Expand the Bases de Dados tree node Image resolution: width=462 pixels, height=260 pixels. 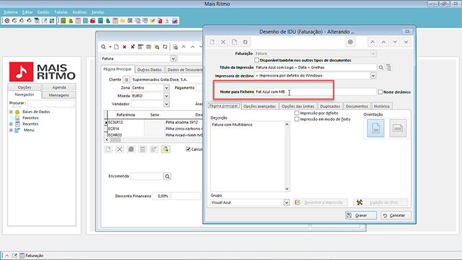click(x=11, y=112)
